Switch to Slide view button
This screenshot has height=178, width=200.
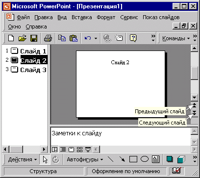[x=71, y=150]
